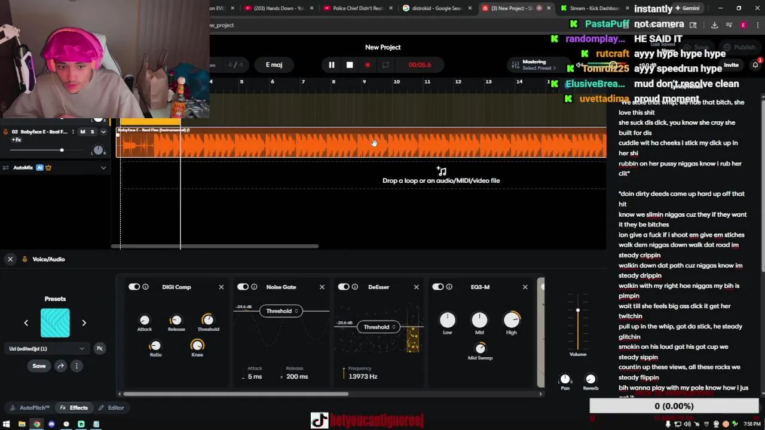
Task: Click the Reverb knob
Action: point(590,379)
